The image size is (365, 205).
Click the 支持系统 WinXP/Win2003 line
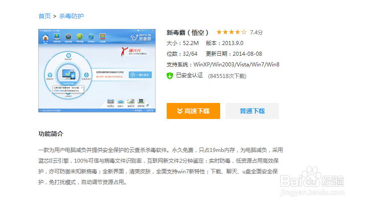pos(223,65)
